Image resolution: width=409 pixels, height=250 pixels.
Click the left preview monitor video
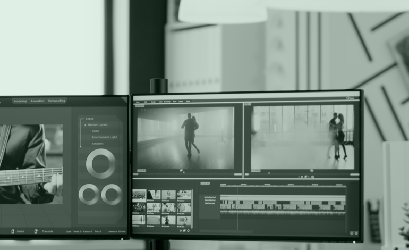[x=185, y=138]
